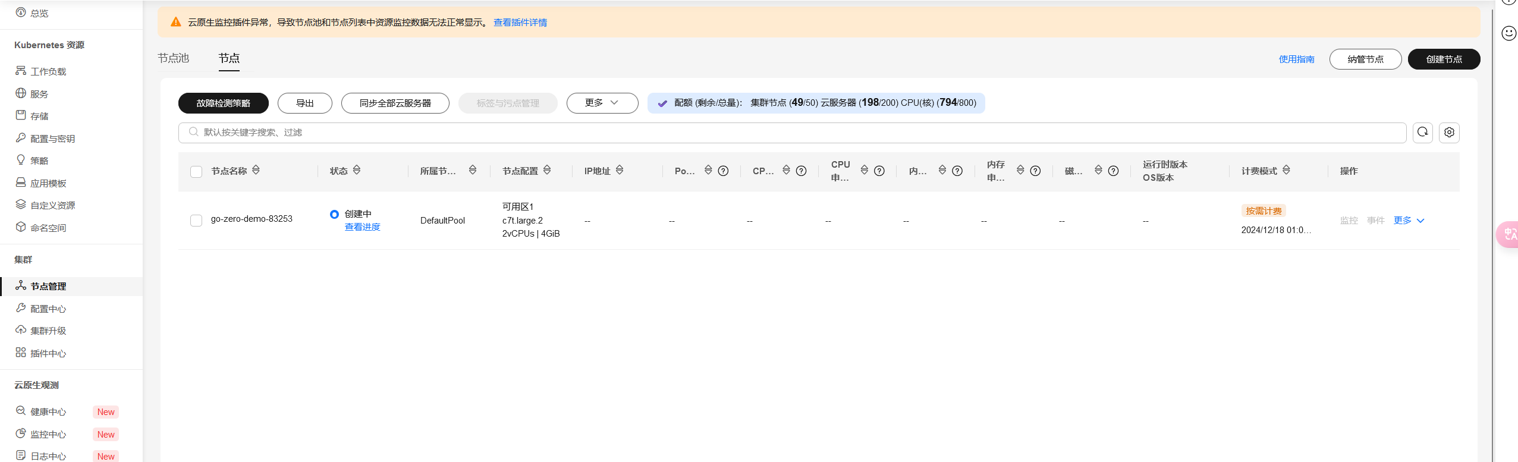Click 查看进度 under 创建中 status
The image size is (1518, 462).
click(363, 227)
